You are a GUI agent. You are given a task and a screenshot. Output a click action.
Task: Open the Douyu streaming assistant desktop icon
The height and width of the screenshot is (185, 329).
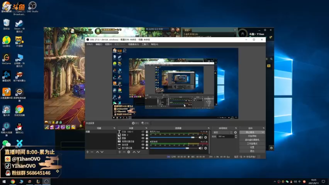coord(7,94)
